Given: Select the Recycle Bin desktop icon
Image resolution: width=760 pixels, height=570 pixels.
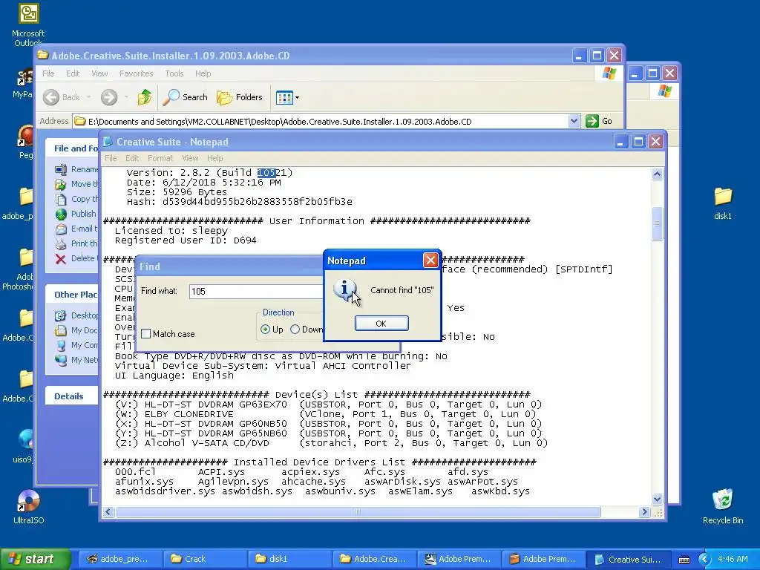Looking at the screenshot, I should click(723, 507).
